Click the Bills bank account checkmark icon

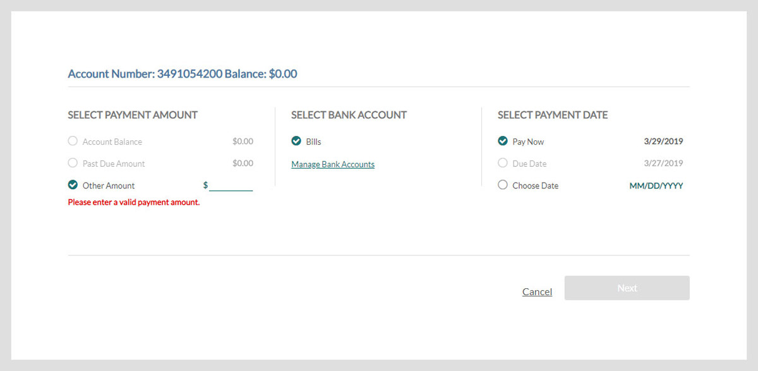(296, 142)
